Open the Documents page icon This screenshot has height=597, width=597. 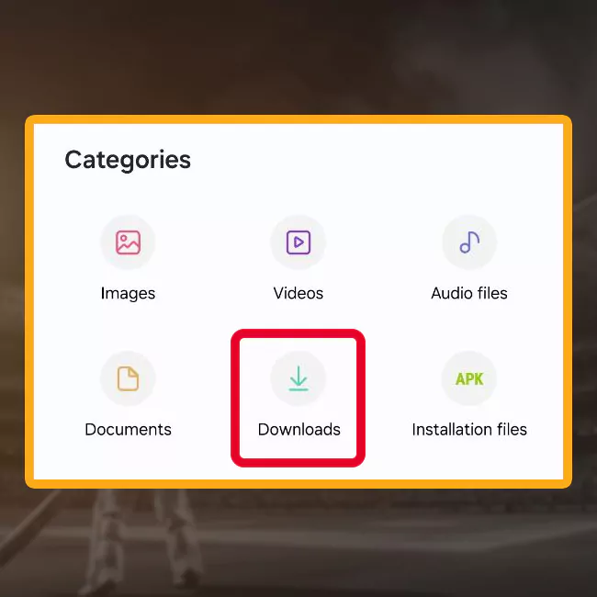tap(128, 378)
